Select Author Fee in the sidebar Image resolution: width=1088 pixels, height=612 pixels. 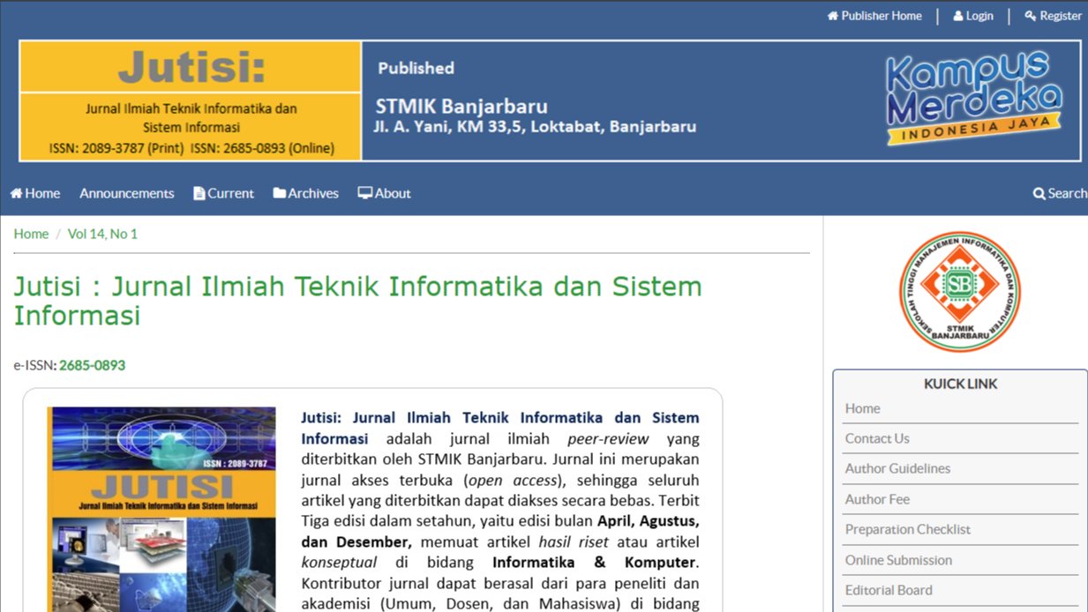click(876, 499)
